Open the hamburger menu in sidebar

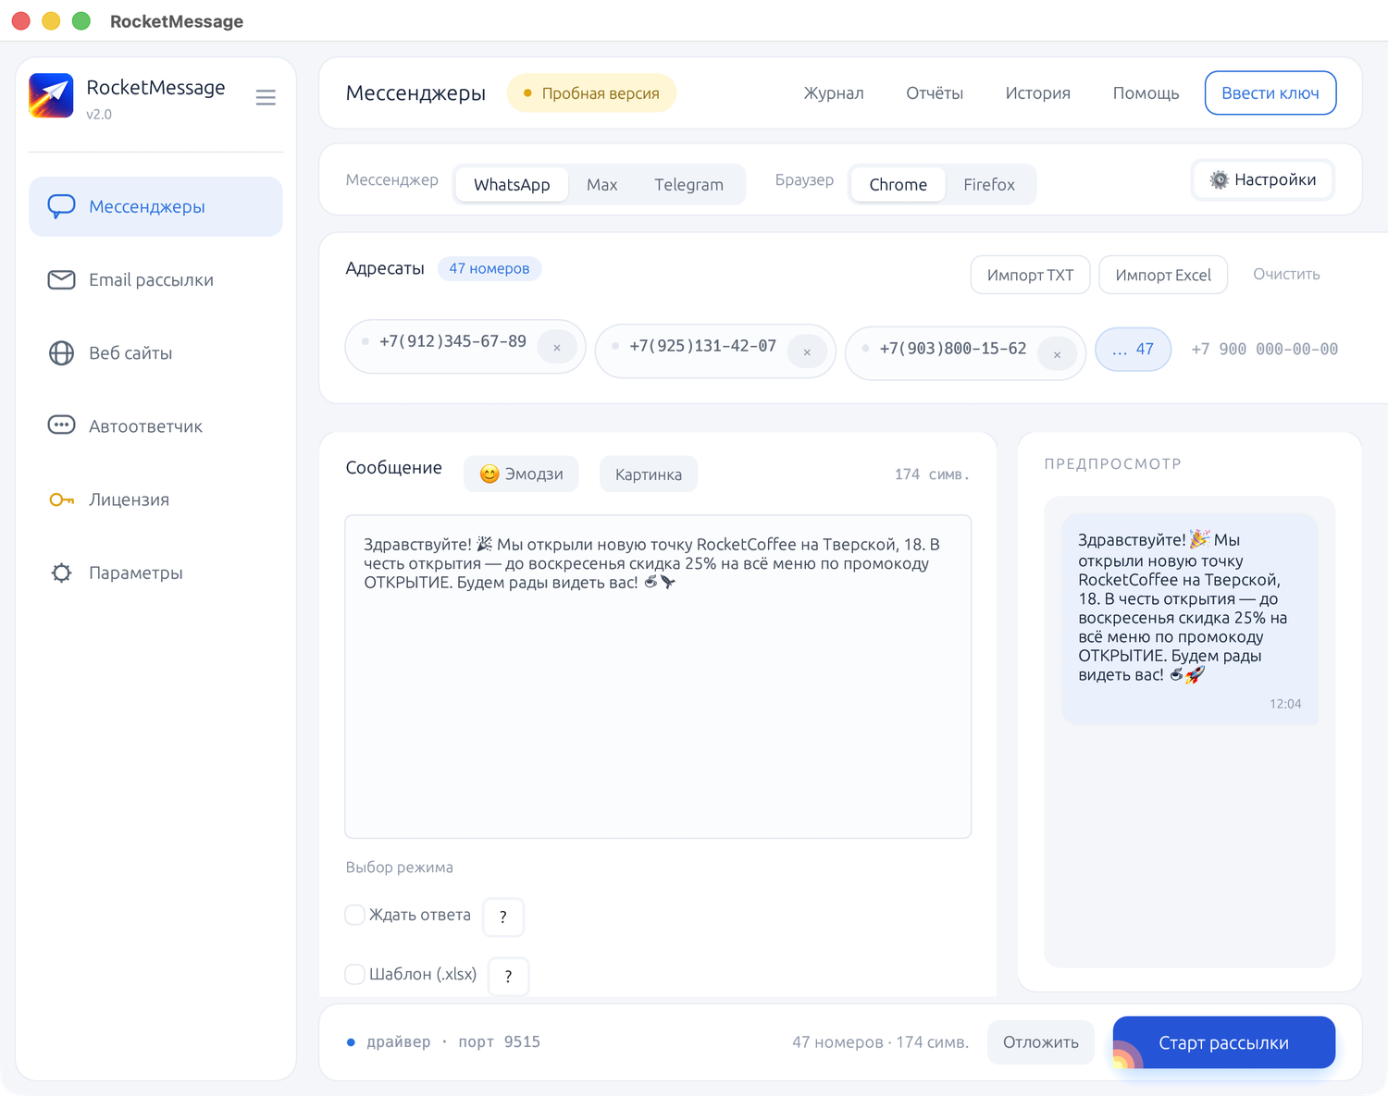pyautogui.click(x=266, y=97)
